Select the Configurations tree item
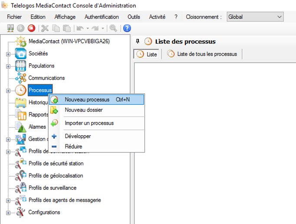This screenshot has width=296, height=224. [44, 212]
